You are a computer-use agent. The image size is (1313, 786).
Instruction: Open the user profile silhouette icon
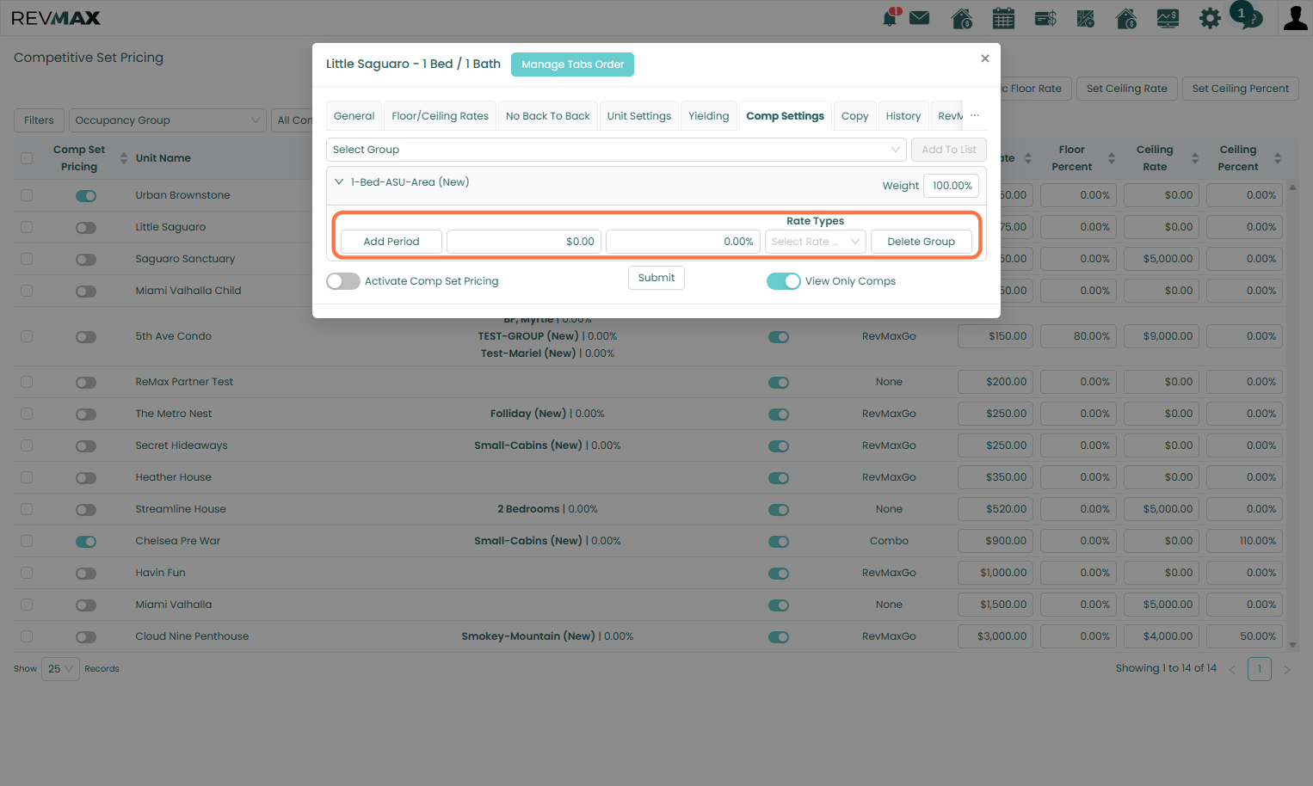[x=1295, y=18]
